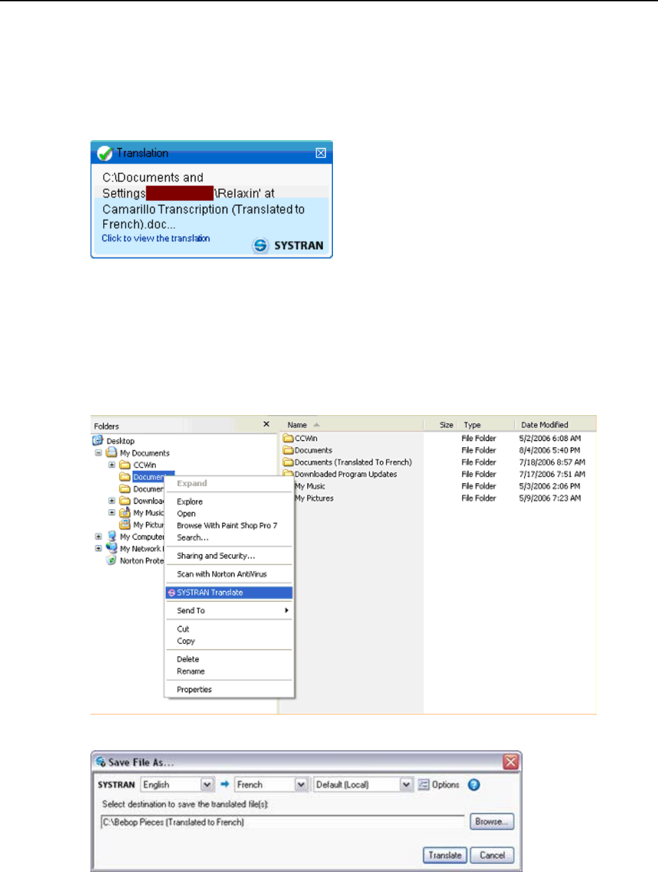
Task: Select Downloaded Program Updates folder
Action: [340, 474]
